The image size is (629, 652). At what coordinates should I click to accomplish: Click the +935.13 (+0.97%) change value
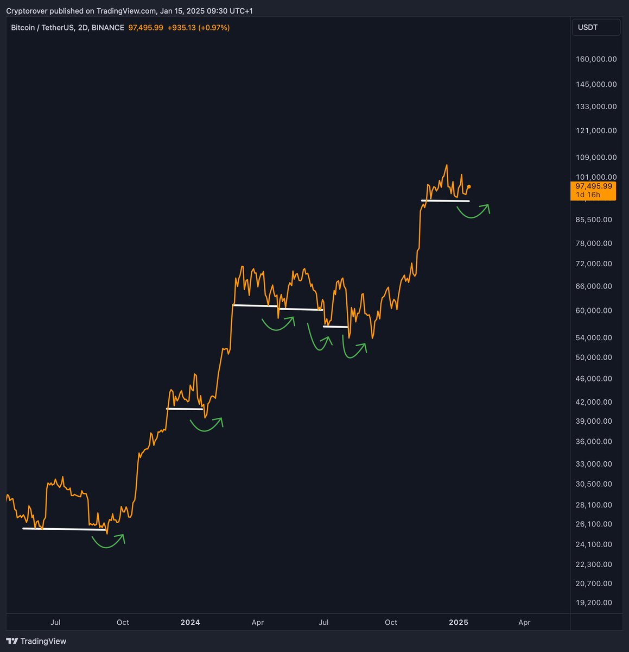pyautogui.click(x=198, y=27)
